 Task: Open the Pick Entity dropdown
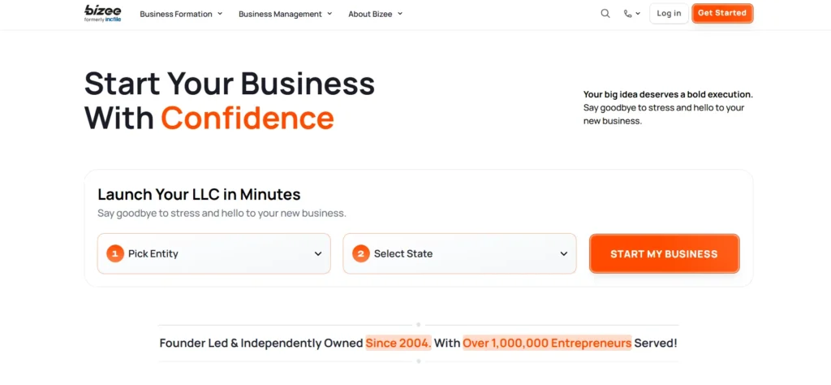point(214,253)
